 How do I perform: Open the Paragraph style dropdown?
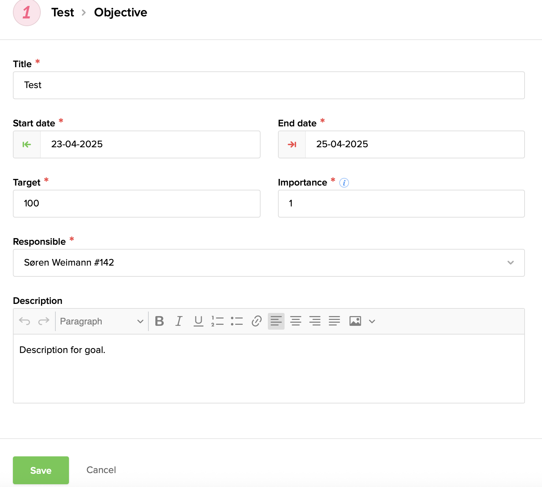pyautogui.click(x=101, y=321)
